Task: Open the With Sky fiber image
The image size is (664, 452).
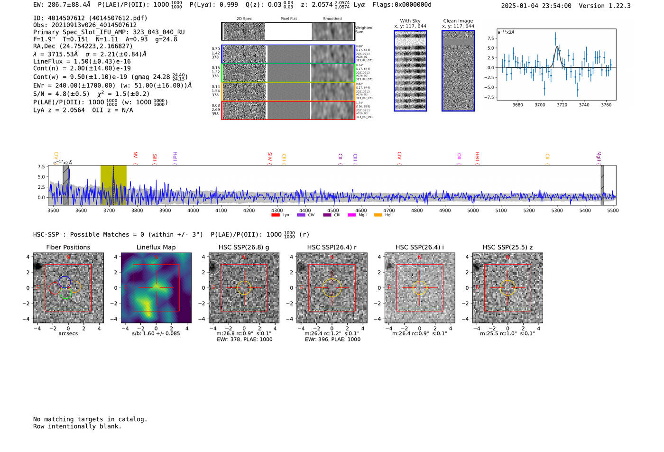Action: (410, 71)
